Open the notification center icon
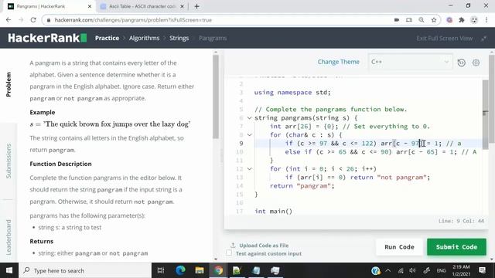 coord(482,270)
